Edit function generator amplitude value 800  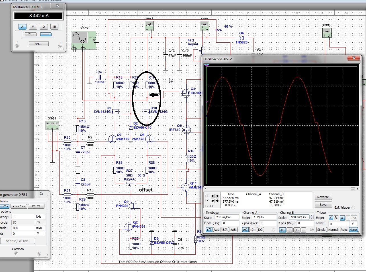click(x=23, y=228)
